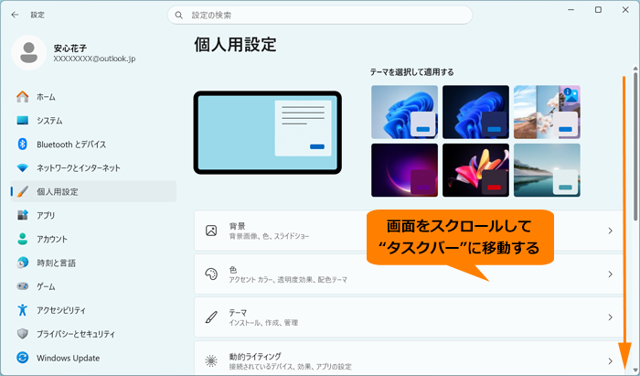Image resolution: width=640 pixels, height=376 pixels.
Task: Open アクセシビリティ settings
Action: (93, 310)
